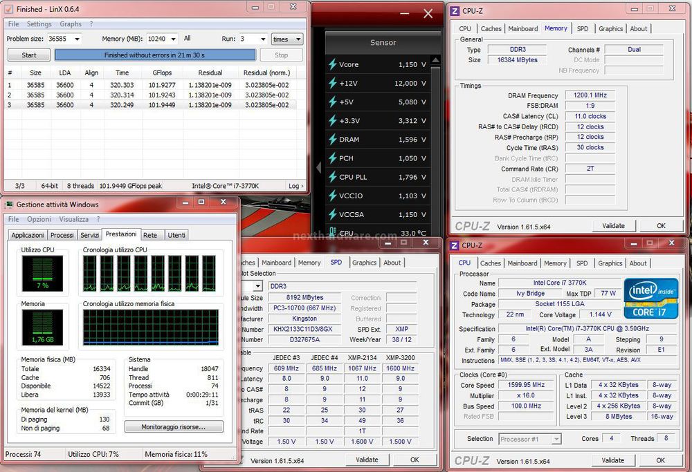The width and height of the screenshot is (692, 472).
Task: Select LinX result row 3
Action: coord(150,105)
